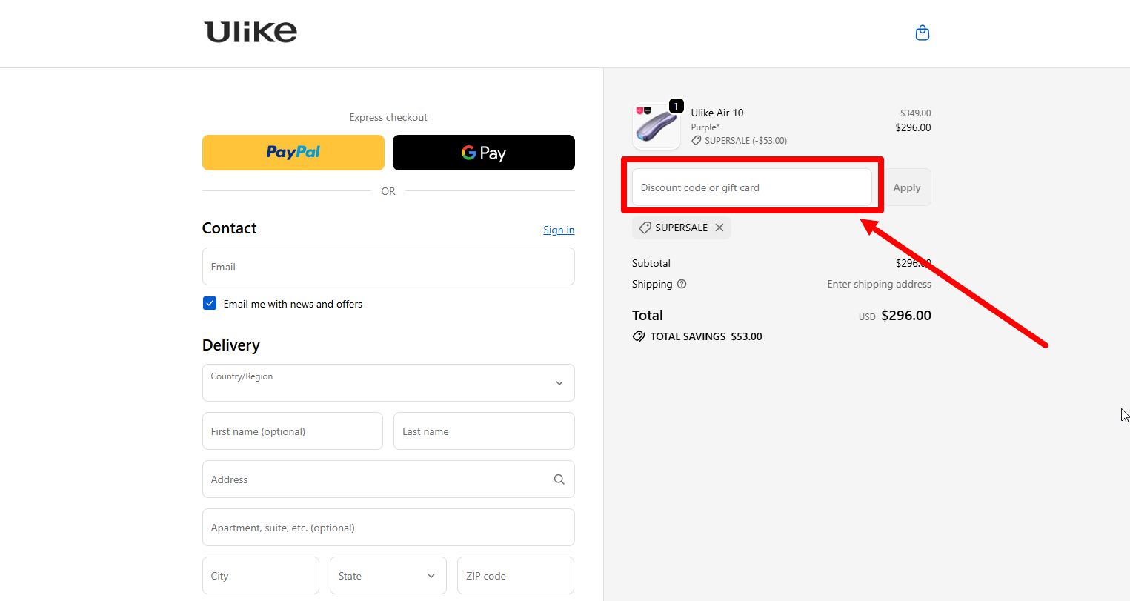1130x601 pixels.
Task: Remove the SUPERSALE code via its X
Action: [719, 228]
